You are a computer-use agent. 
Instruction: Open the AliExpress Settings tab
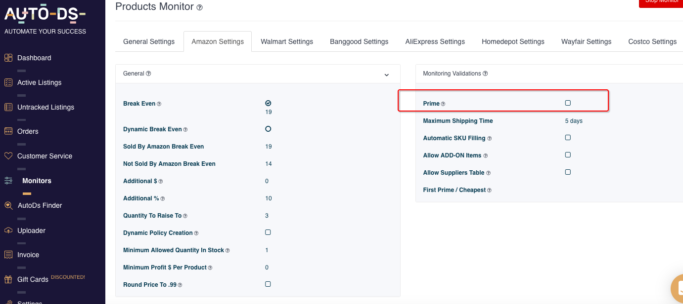coord(435,41)
